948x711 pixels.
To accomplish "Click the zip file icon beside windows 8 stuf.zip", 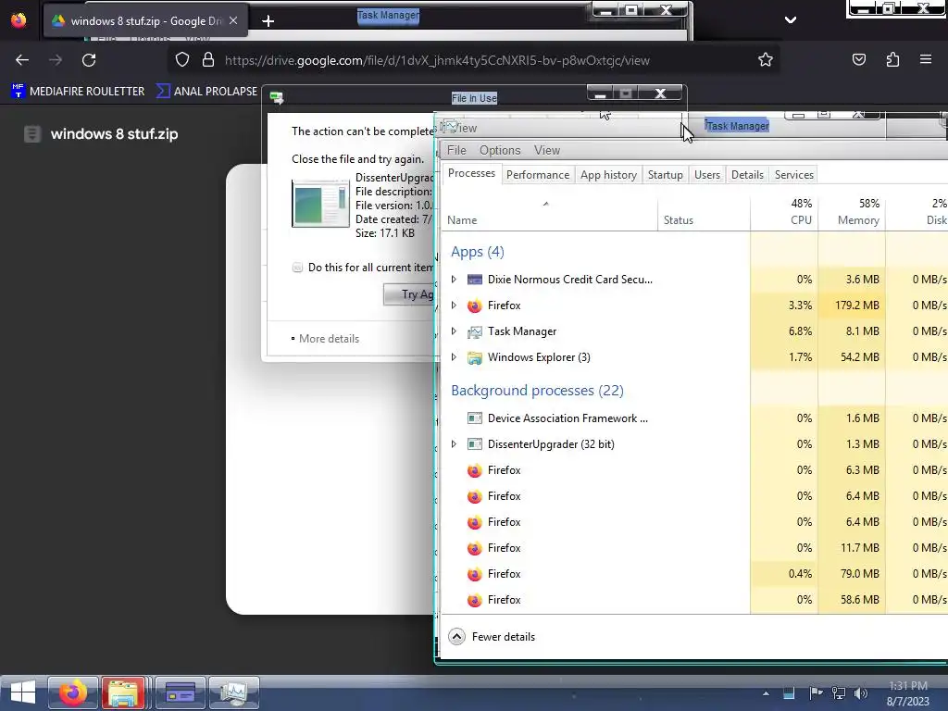I will pyautogui.click(x=32, y=134).
